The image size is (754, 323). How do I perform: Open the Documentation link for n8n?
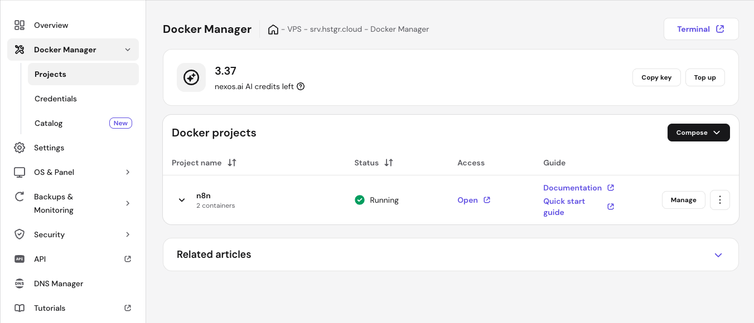[573, 188]
